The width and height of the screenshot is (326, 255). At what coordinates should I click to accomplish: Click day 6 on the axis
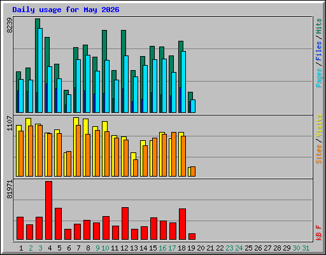(69, 248)
